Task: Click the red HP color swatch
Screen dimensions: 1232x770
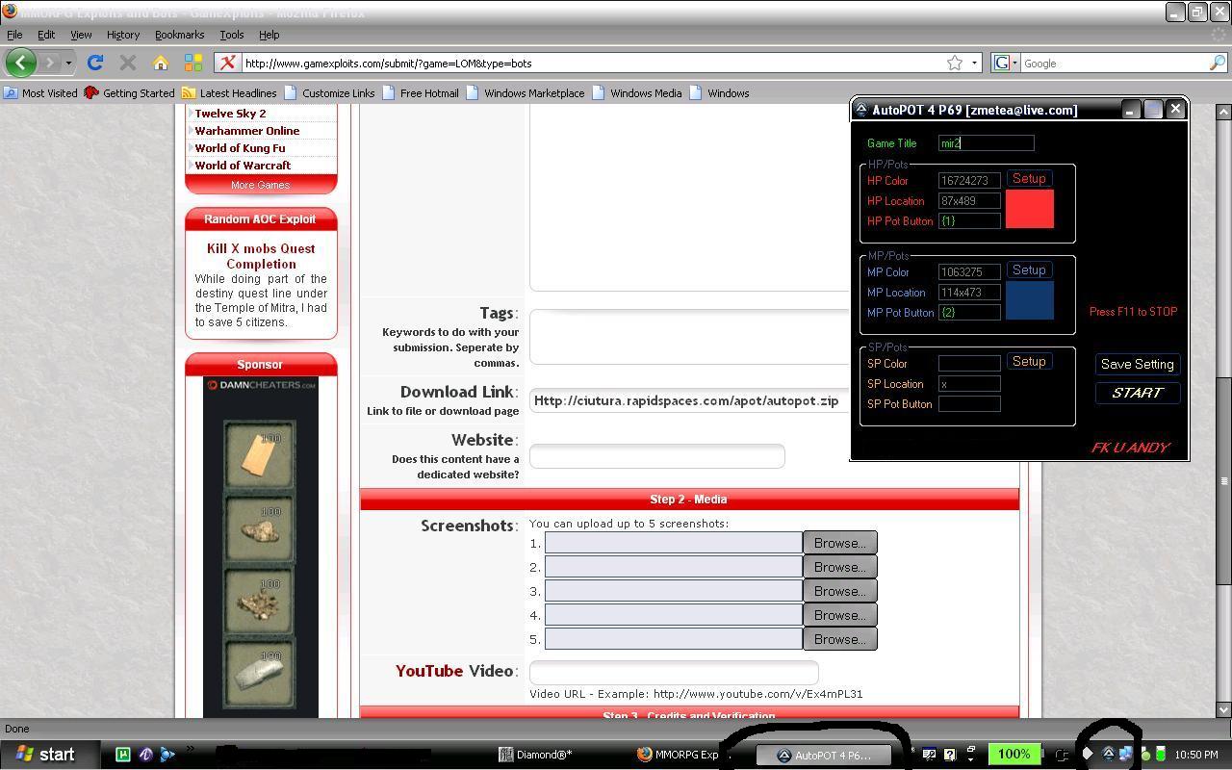Action: pyautogui.click(x=1030, y=209)
